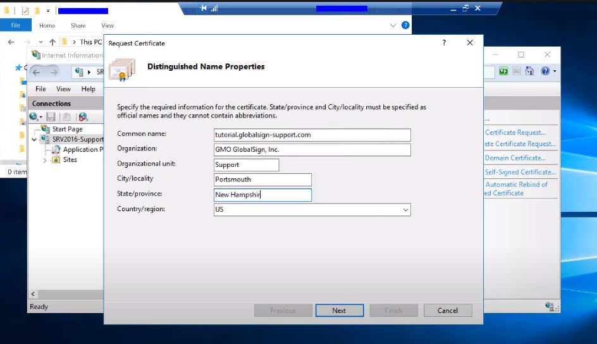Click the Finish button
Screen dimensions: 597x344
[393, 310]
